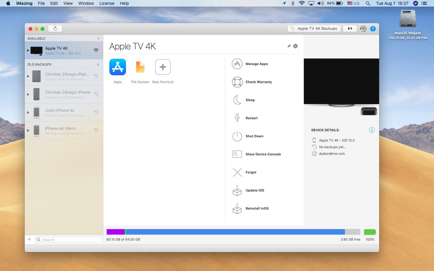Click the Update iOS action
This screenshot has width=434, height=271.
(x=255, y=190)
